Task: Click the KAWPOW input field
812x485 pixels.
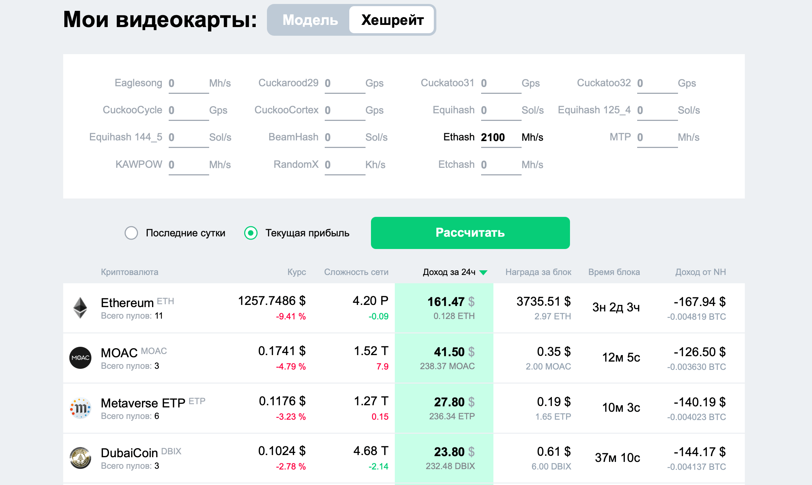Action: click(x=189, y=165)
